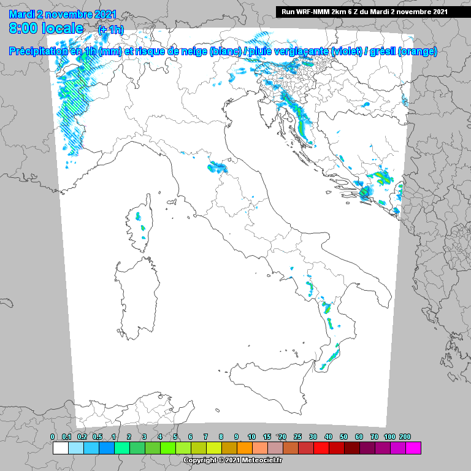
Task: Pick the dark maroon swatch between 50 and 60
Action: (351, 448)
